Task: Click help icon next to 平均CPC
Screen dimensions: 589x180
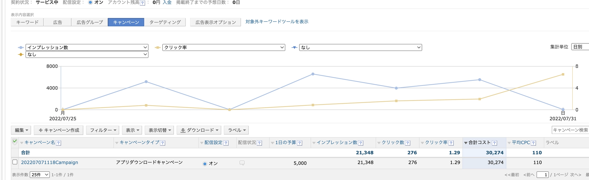Action: point(533,143)
